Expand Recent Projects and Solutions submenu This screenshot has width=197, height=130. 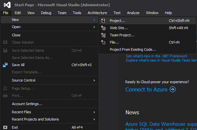point(94,119)
